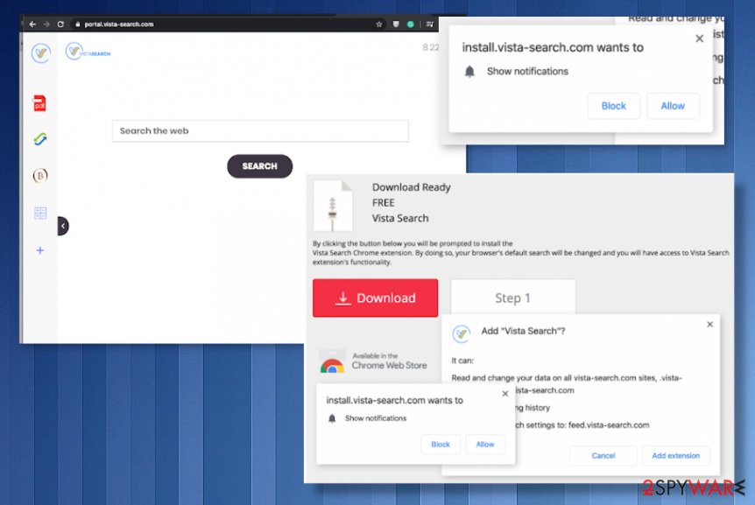Viewport: 755px width, 505px height.
Task: Open the grid apps sidebar icon
Action: (40, 213)
